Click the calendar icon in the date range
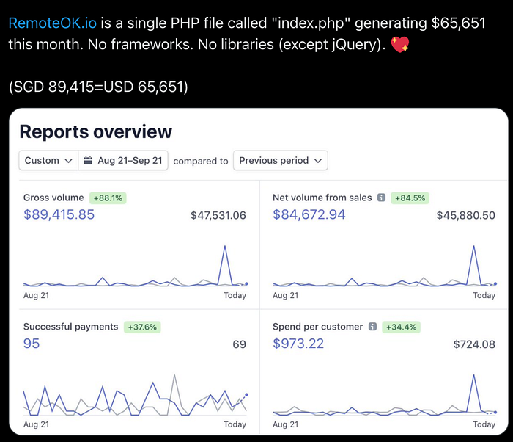Screen dimensions: 513x442 88,160
